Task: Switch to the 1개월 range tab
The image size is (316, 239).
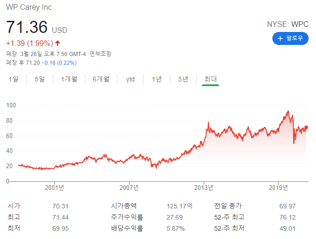Action: pos(69,79)
